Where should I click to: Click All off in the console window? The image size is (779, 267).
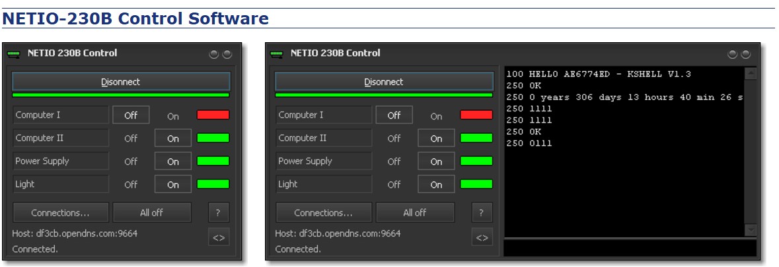pos(415,212)
